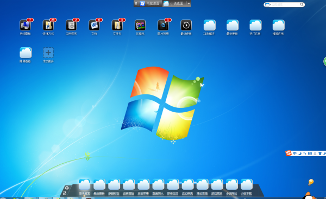The image size is (326, 199).
Task: Click the Sogou input method S logo
Action: click(289, 153)
